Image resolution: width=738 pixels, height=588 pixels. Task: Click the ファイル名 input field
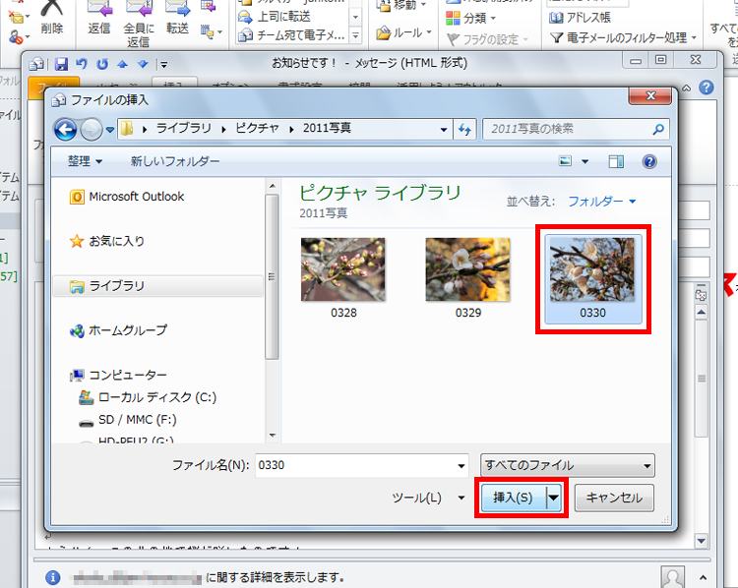[355, 465]
